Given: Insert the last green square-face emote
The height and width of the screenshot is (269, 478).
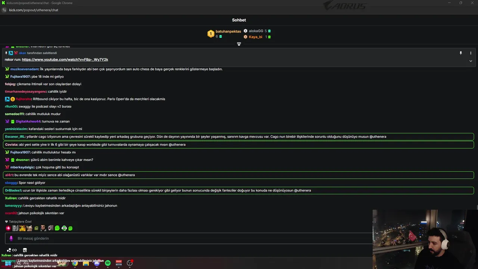Looking at the screenshot, I should coord(70,228).
